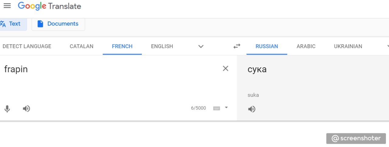Listen to the Russian translation audio
The width and height of the screenshot is (389, 147).
(252, 109)
